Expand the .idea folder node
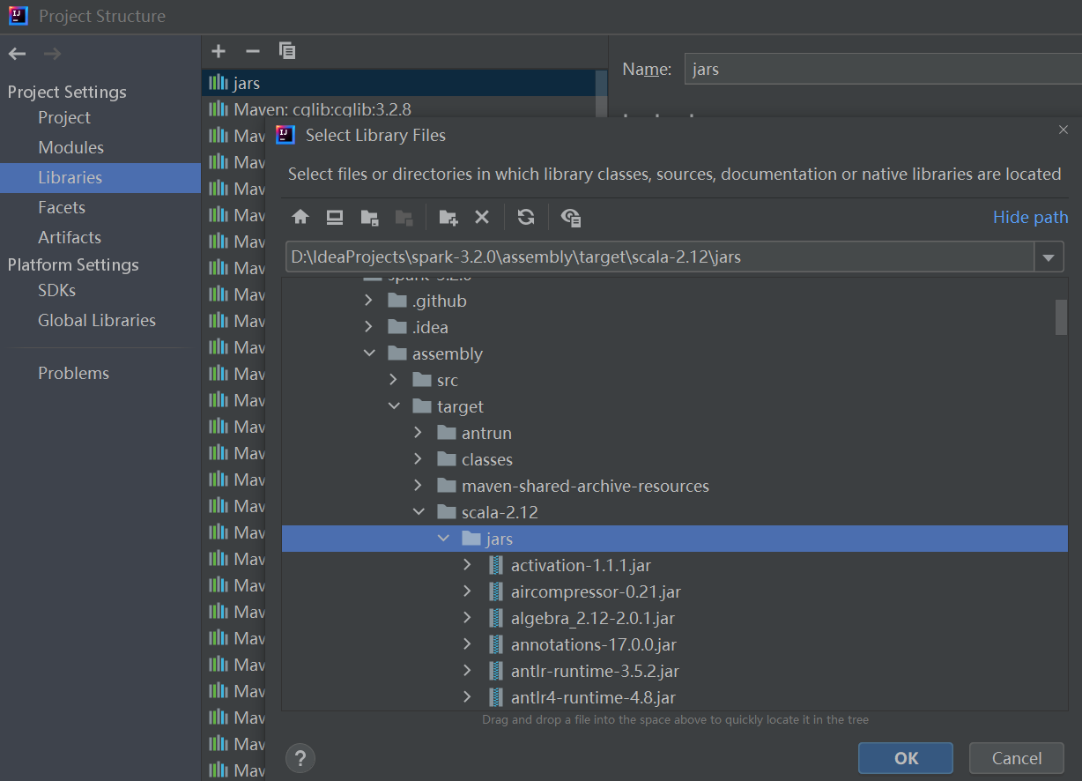Viewport: 1082px width, 781px height. (369, 327)
